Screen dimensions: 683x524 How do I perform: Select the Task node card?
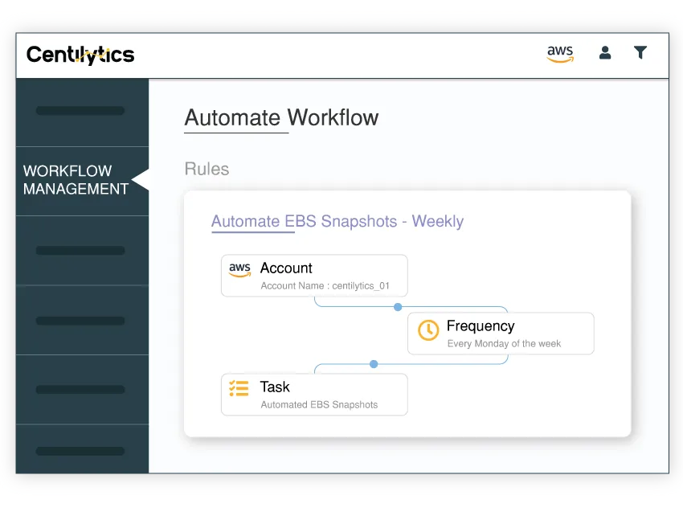pos(314,395)
